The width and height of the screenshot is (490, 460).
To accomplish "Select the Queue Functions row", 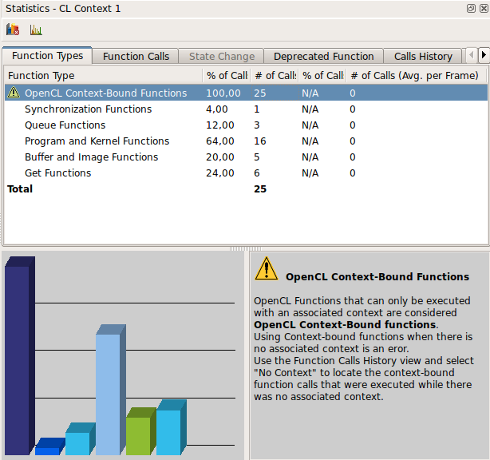I will click(246, 125).
